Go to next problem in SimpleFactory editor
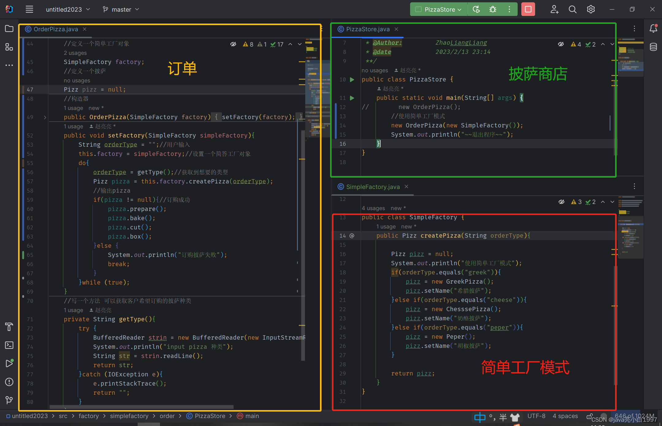 (x=612, y=202)
